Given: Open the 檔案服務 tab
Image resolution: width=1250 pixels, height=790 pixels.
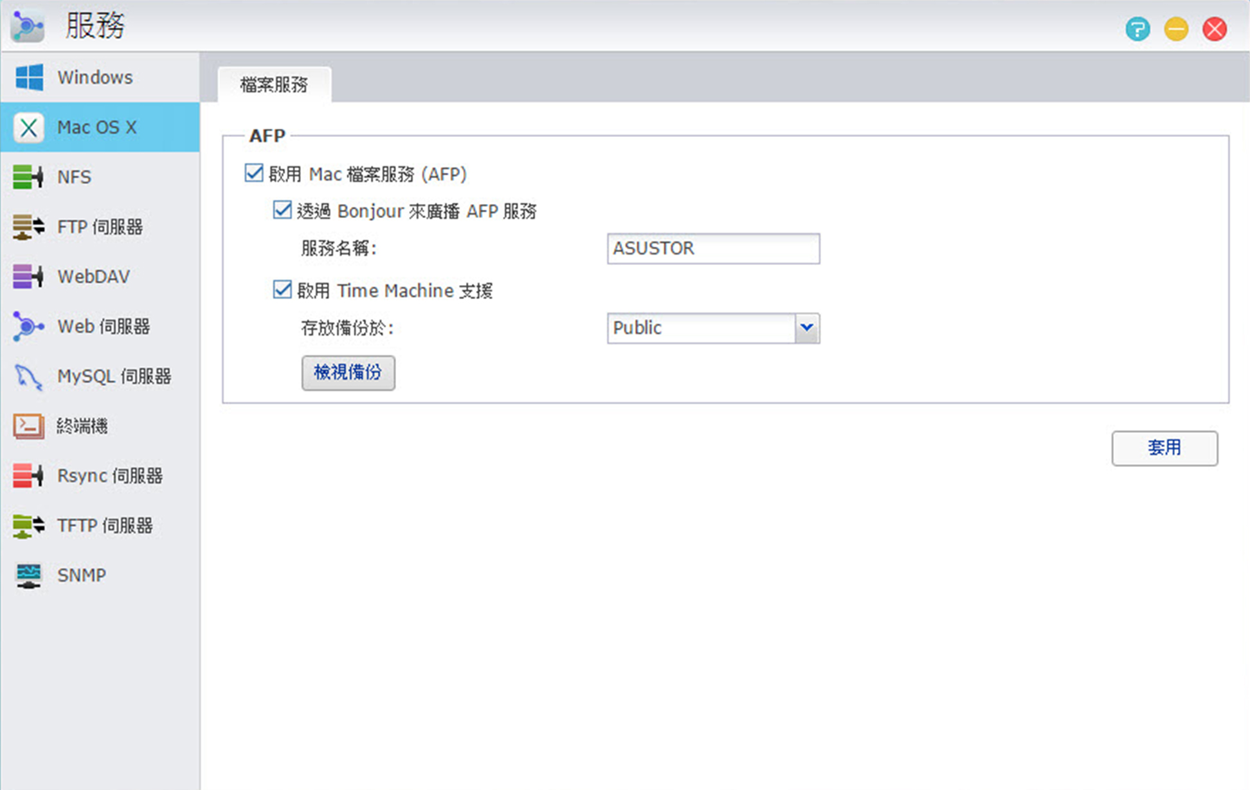Looking at the screenshot, I should click(274, 84).
